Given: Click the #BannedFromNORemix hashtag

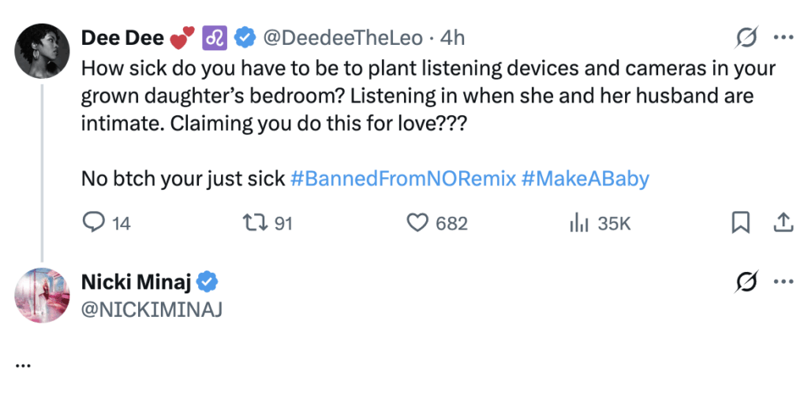Looking at the screenshot, I should [x=402, y=179].
